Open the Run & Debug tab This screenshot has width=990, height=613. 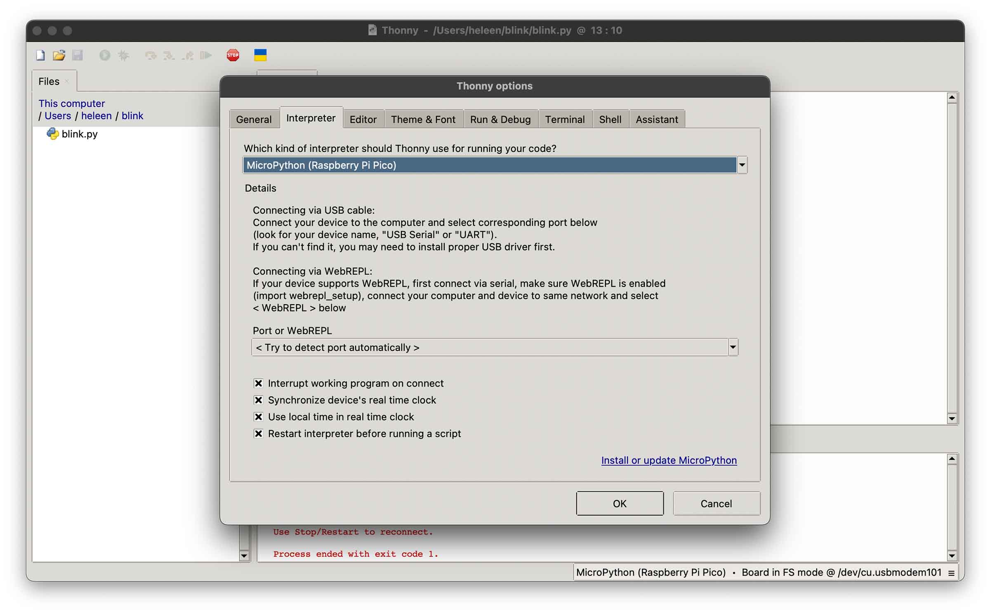coord(500,120)
